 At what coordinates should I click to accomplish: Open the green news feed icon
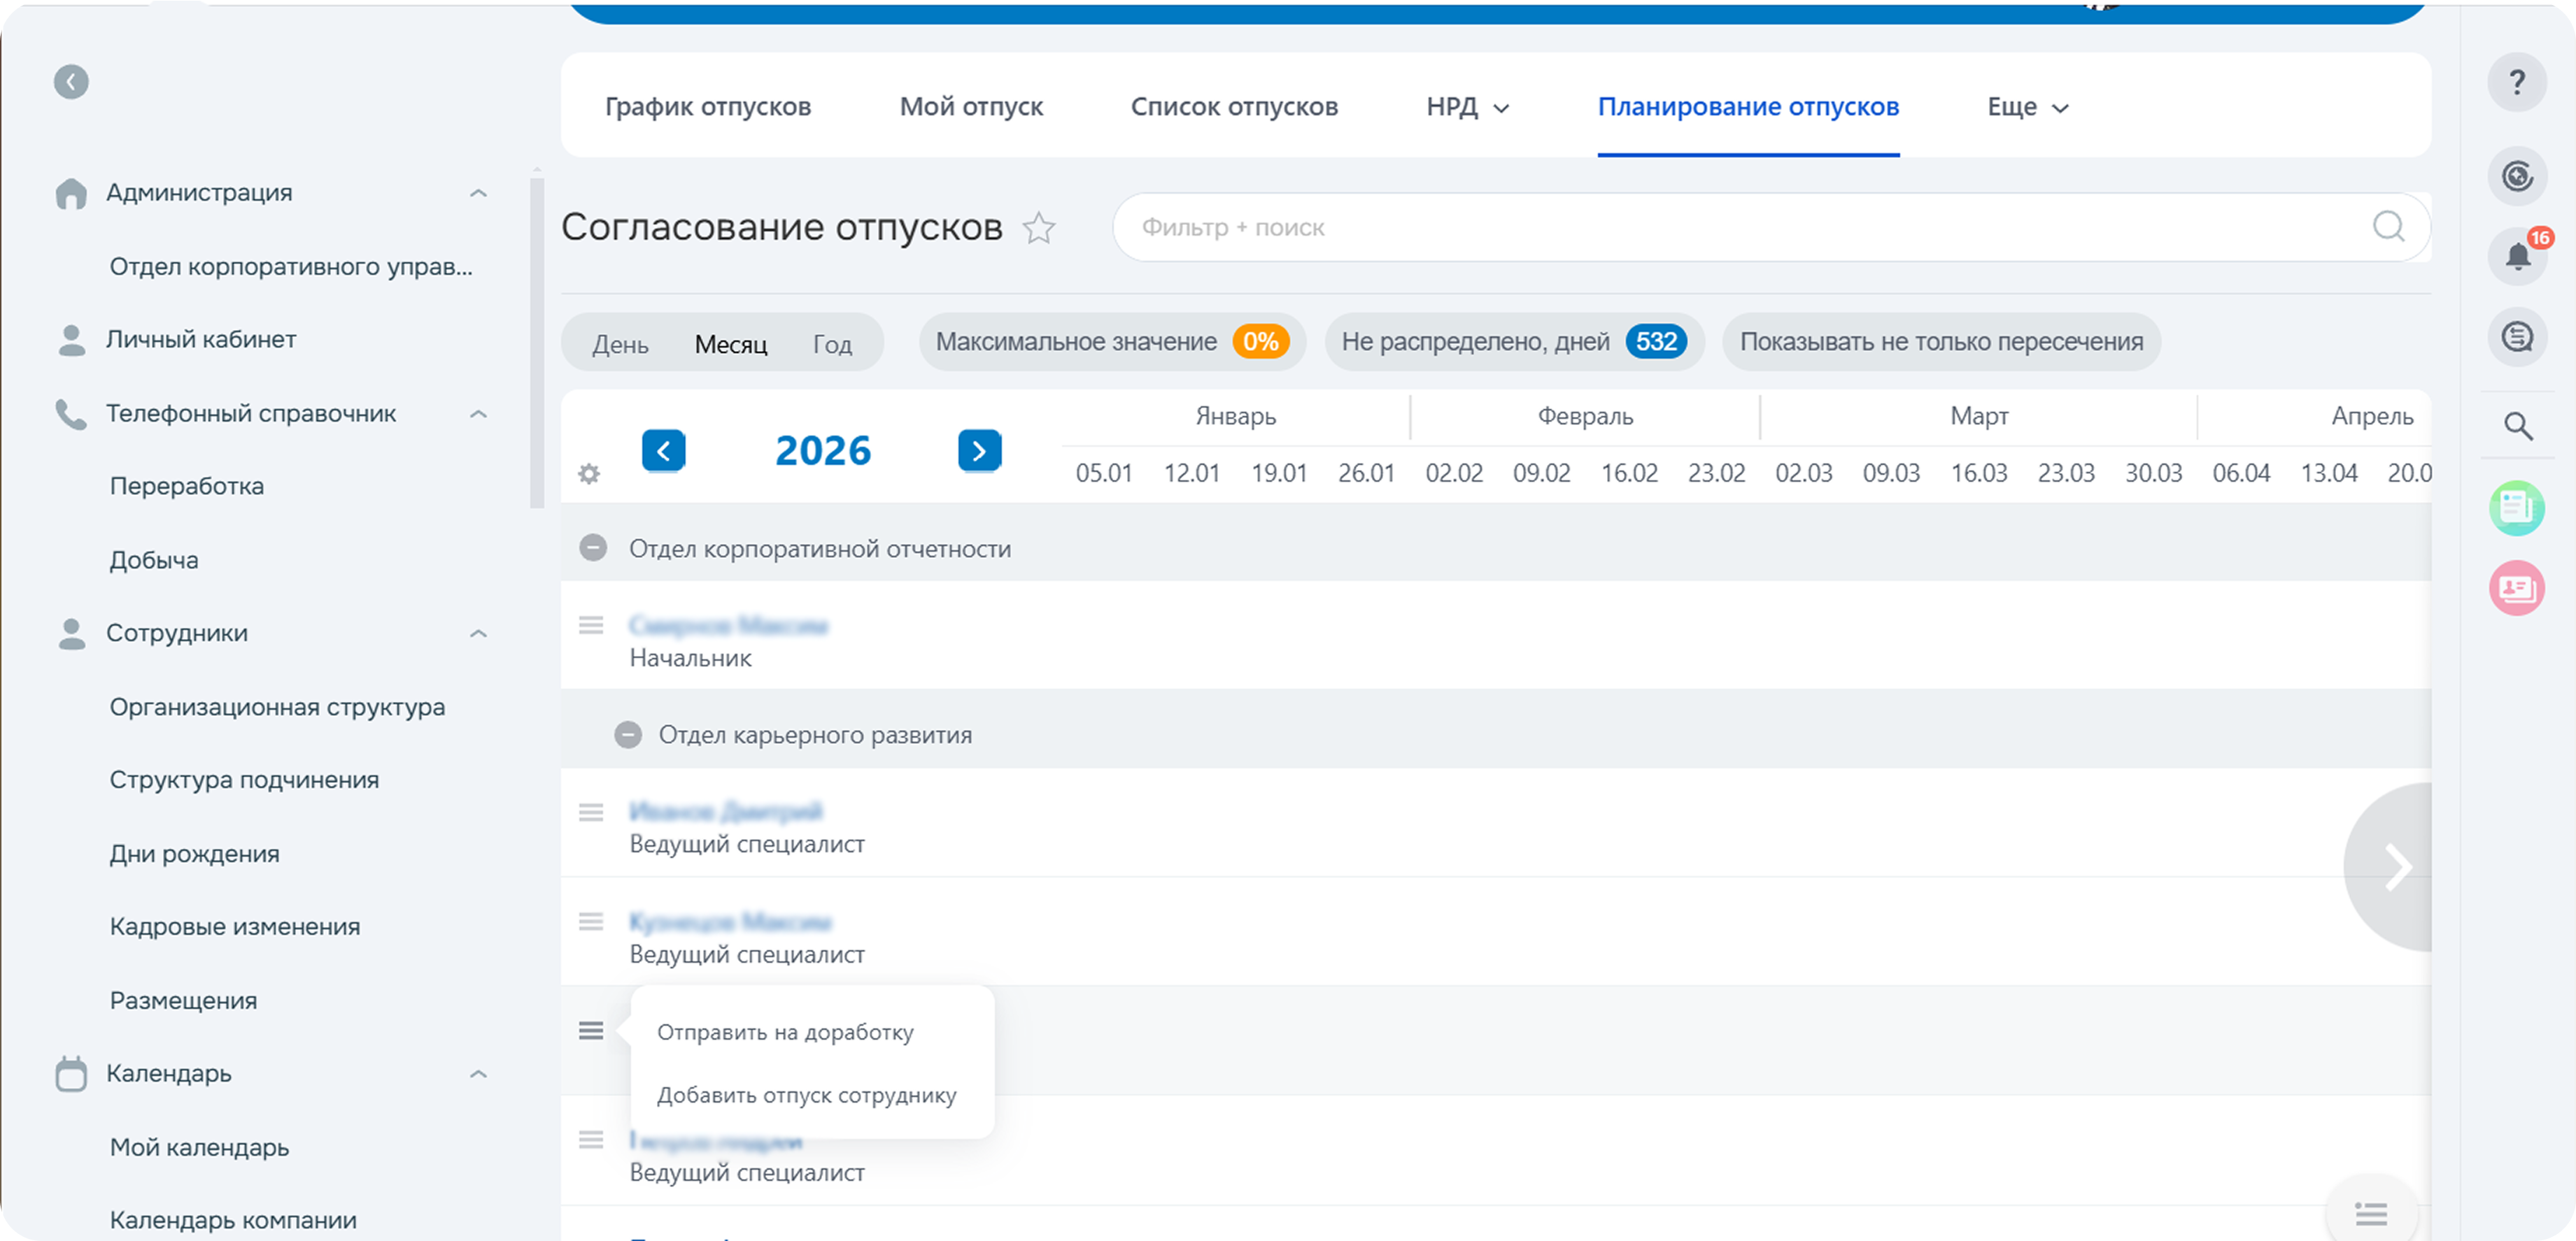pos(2518,508)
